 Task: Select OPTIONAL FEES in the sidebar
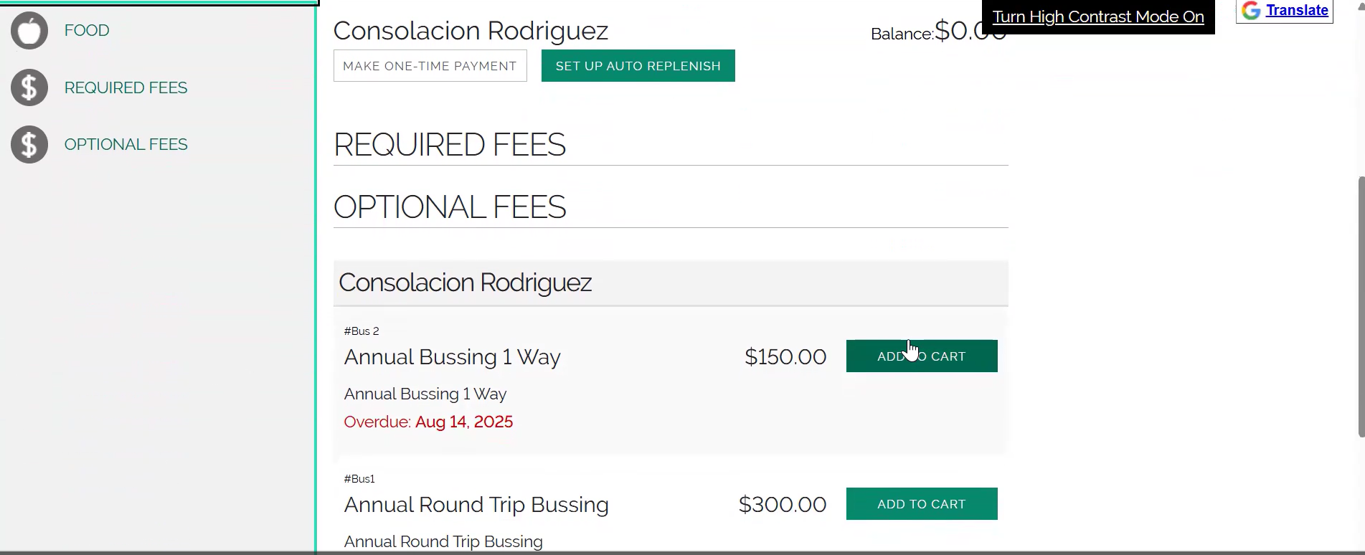click(x=126, y=144)
